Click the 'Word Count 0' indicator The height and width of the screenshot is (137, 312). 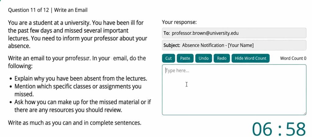coord(293,58)
